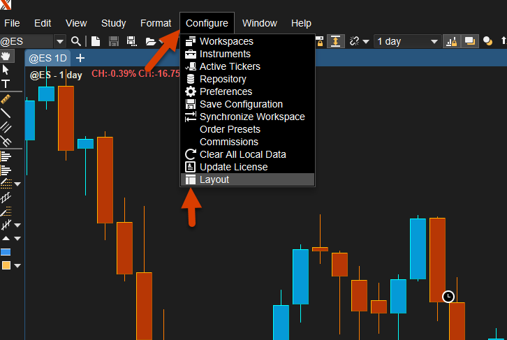Viewport: 507px width, 340px height.
Task: Open the 1 day bar size dropdown
Action: click(408, 41)
